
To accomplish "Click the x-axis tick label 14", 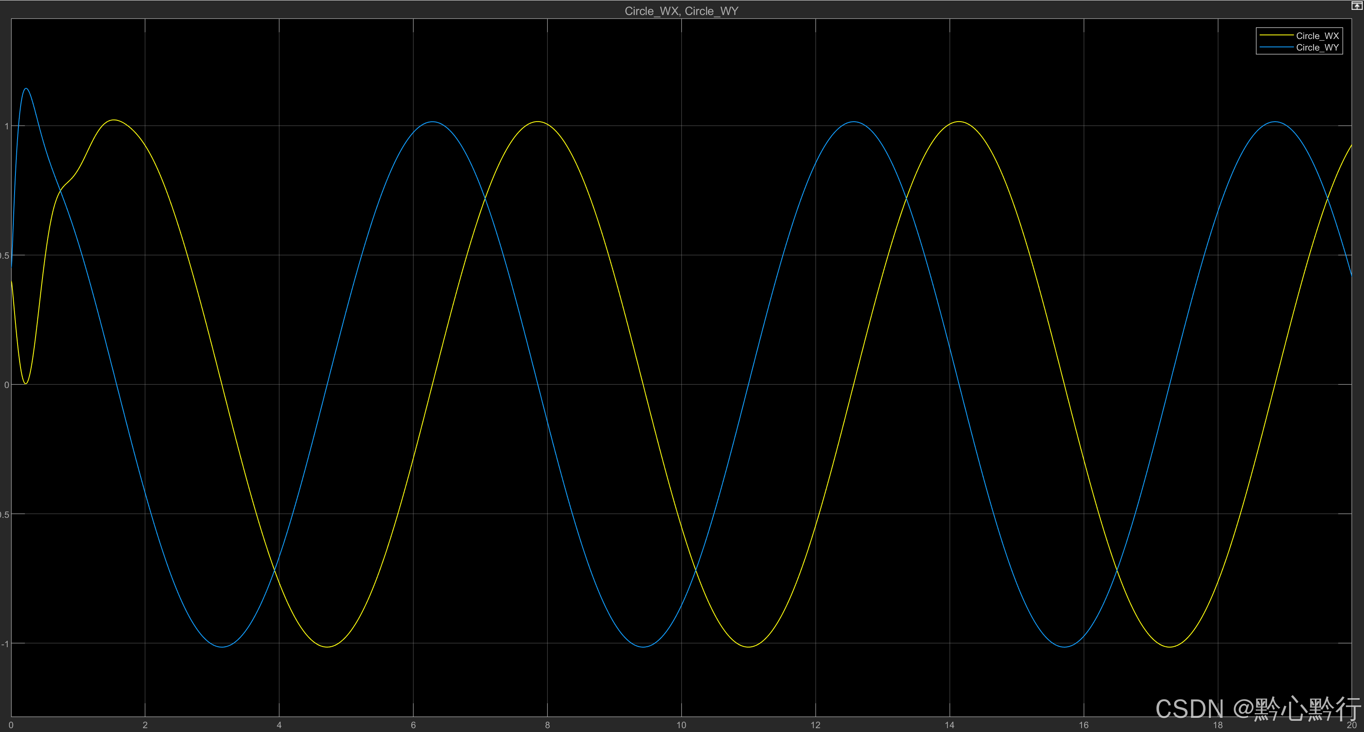I will (x=949, y=725).
